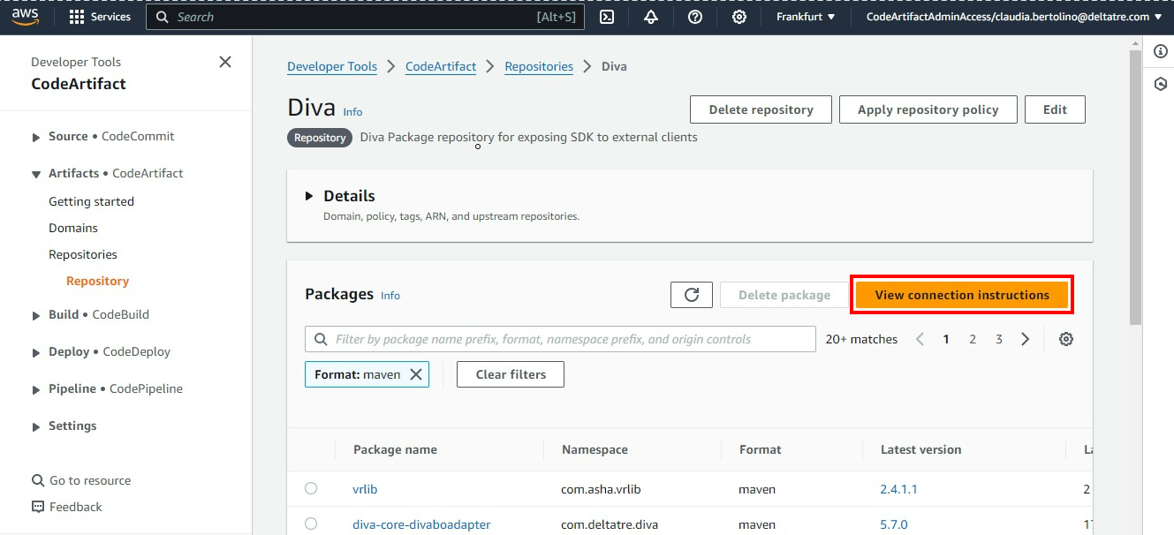Open the diva-core-divaboadapter package link
This screenshot has height=535, width=1174.
[x=421, y=524]
